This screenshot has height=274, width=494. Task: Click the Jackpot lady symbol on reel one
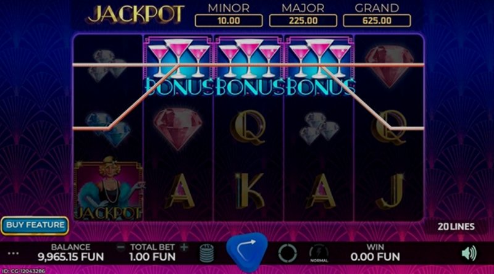tap(108, 189)
